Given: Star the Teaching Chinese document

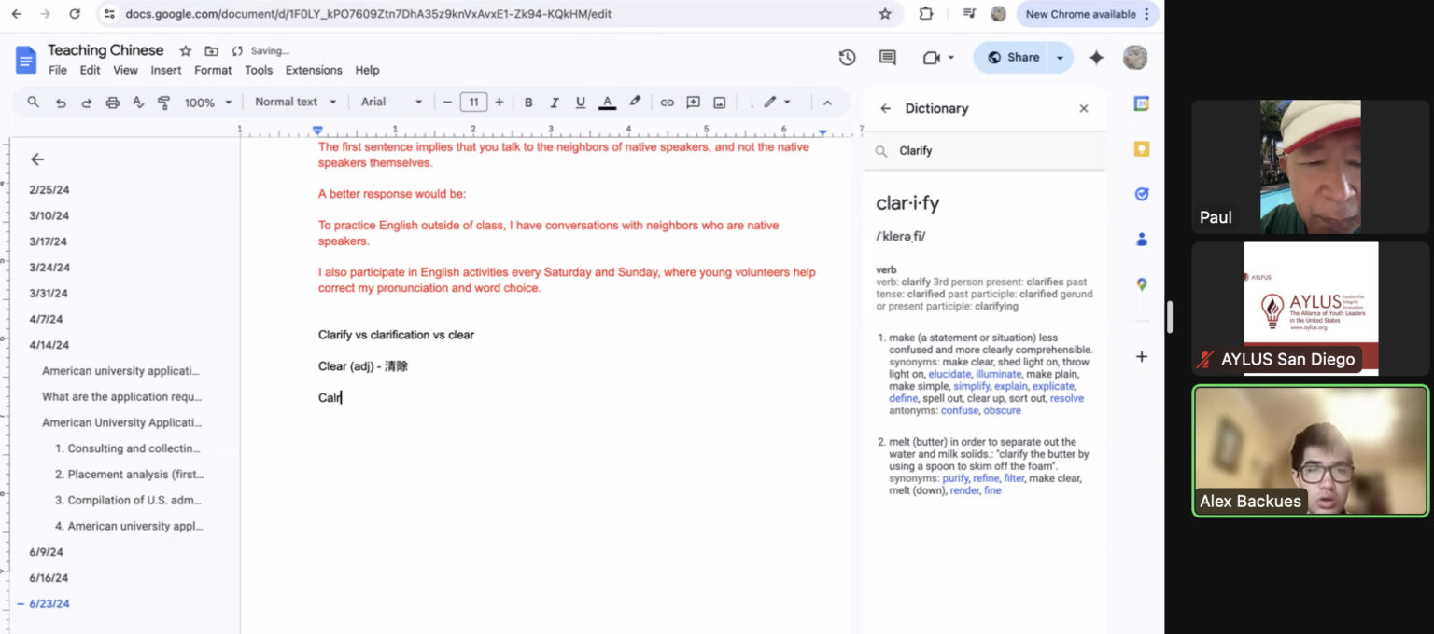Looking at the screenshot, I should 186,51.
